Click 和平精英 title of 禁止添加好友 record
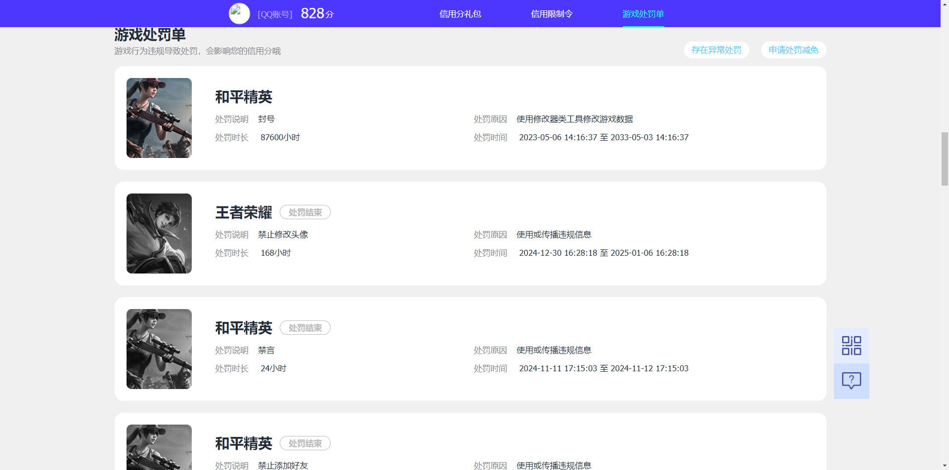Screen dimensions: 949x470 tap(244, 443)
